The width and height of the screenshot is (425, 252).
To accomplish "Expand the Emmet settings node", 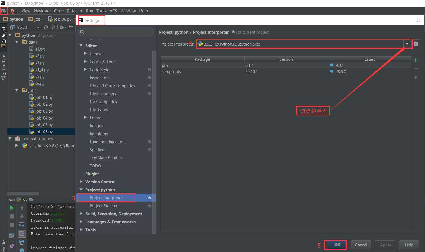I will tap(86, 118).
